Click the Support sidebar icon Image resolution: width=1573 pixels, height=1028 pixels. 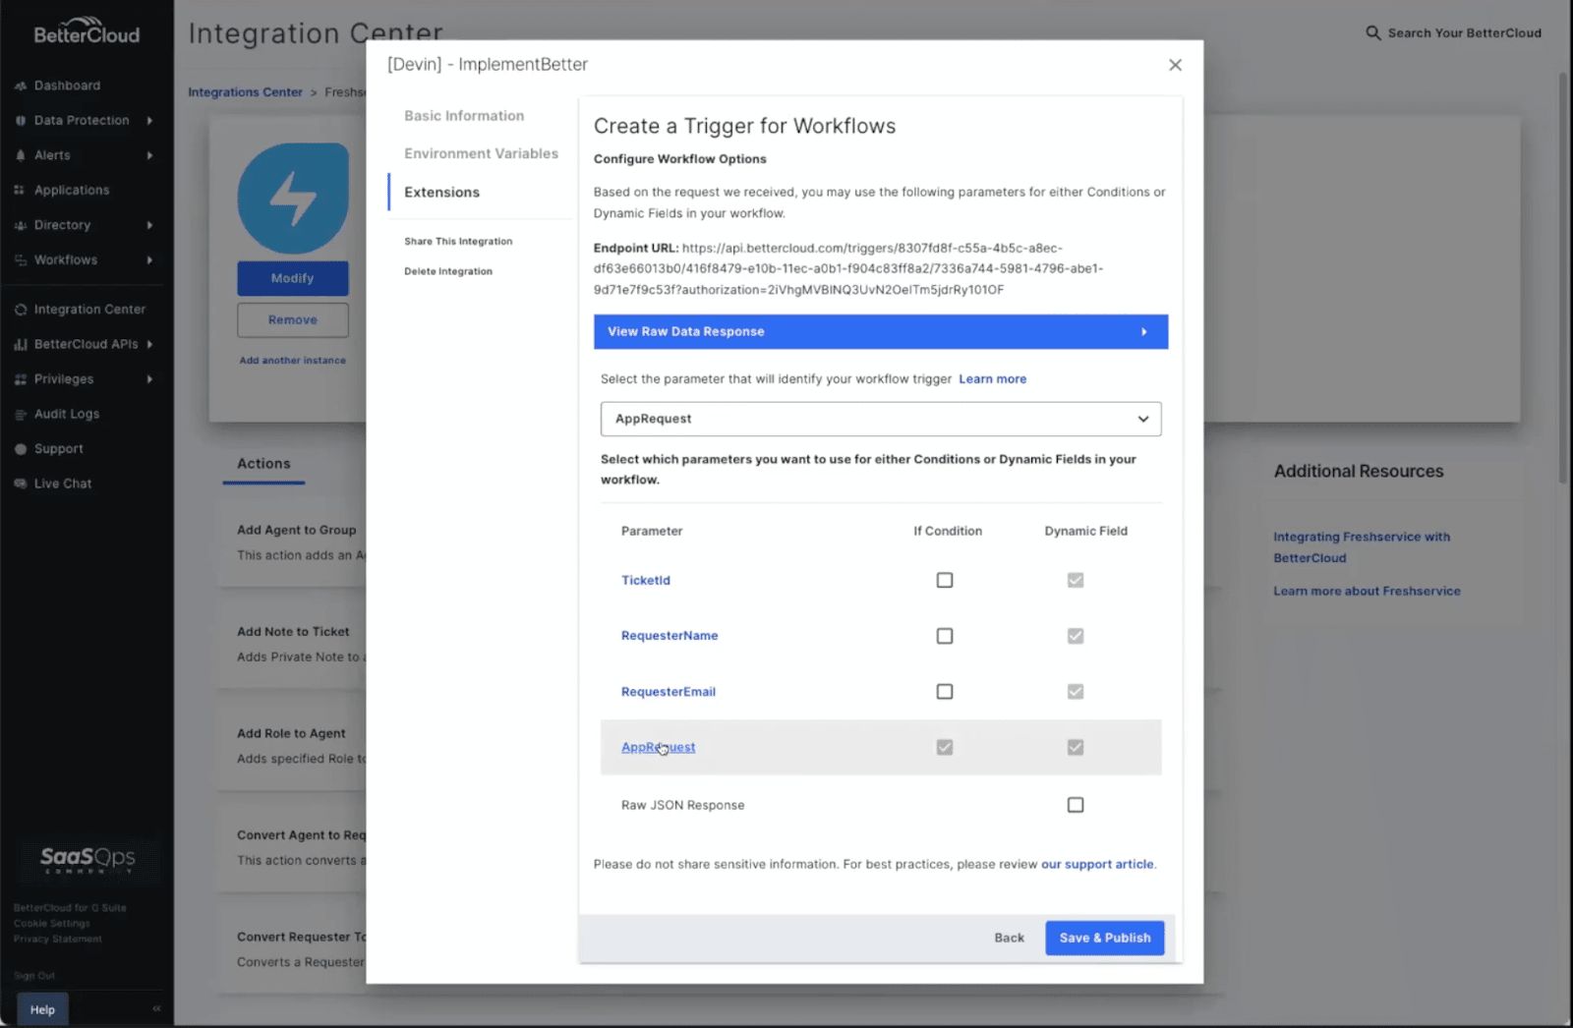21,449
